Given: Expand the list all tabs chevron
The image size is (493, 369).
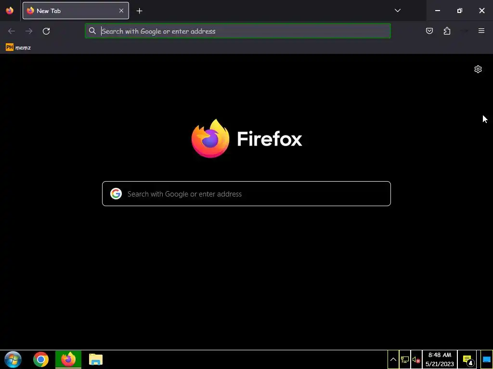Looking at the screenshot, I should click(x=397, y=11).
